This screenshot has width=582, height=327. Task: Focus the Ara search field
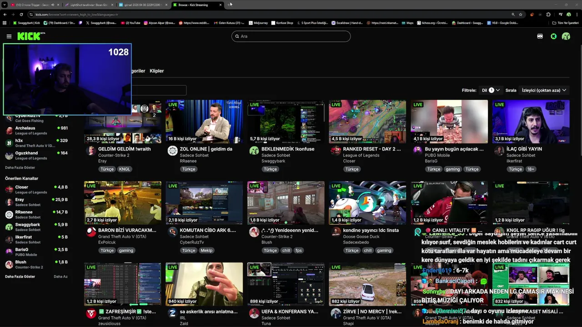(291, 36)
